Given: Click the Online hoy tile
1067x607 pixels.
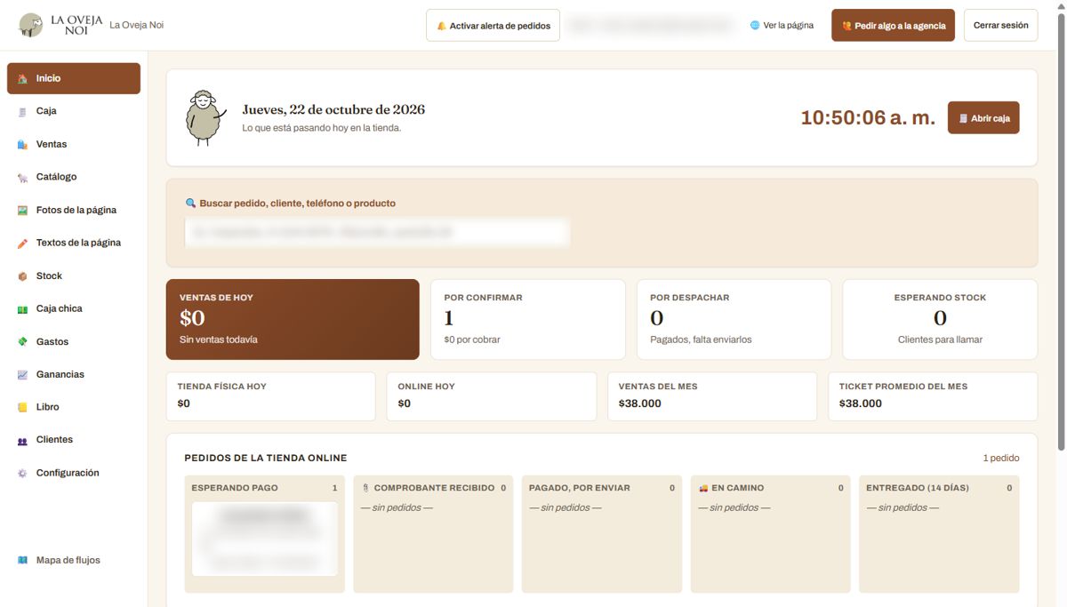Looking at the screenshot, I should 491,396.
